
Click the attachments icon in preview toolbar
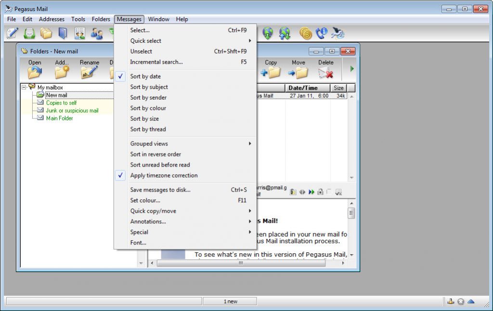(293, 192)
